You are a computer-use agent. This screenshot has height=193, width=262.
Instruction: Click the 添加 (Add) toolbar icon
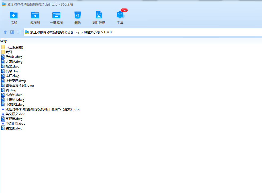[x=14, y=15]
